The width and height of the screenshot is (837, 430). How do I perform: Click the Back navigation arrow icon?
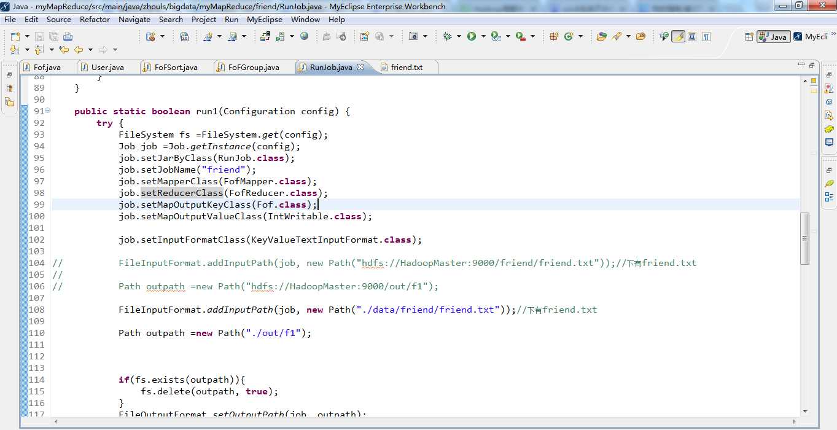(x=79, y=50)
